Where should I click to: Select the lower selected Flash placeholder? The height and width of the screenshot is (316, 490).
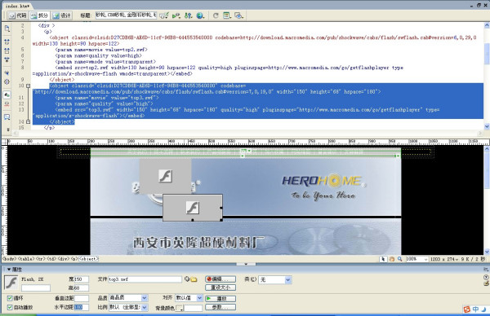click(193, 208)
